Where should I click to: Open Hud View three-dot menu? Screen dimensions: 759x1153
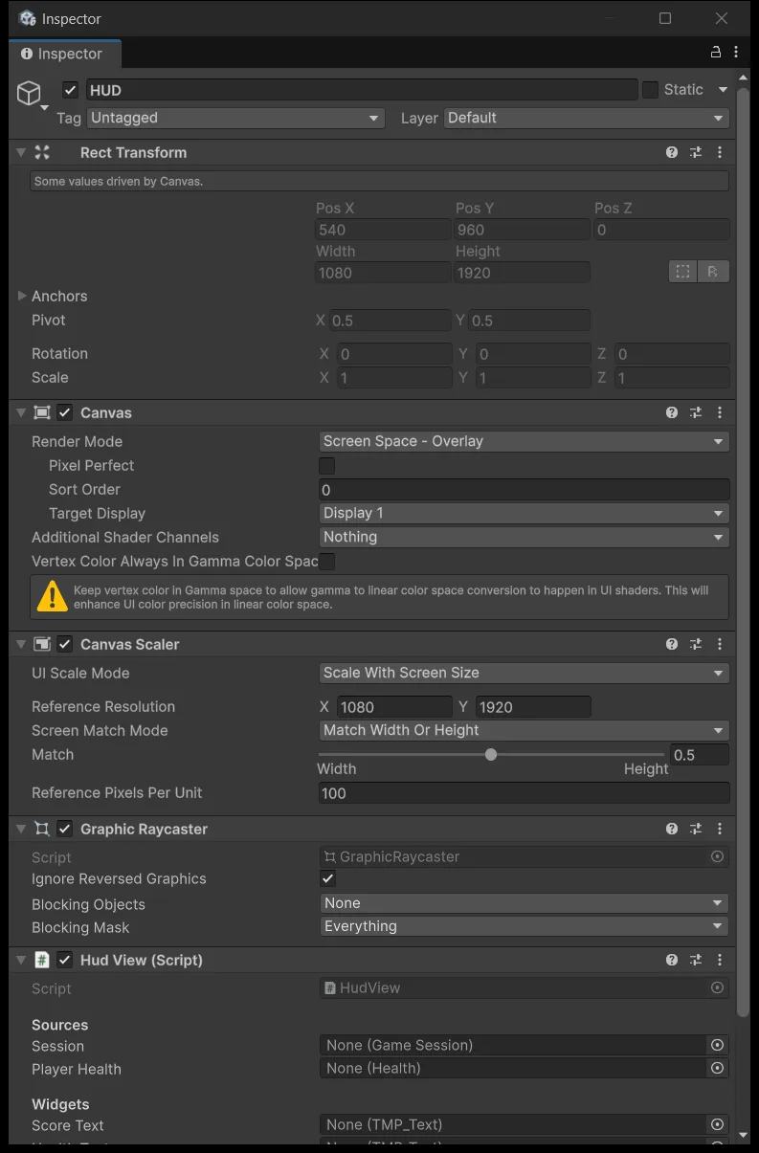point(720,960)
